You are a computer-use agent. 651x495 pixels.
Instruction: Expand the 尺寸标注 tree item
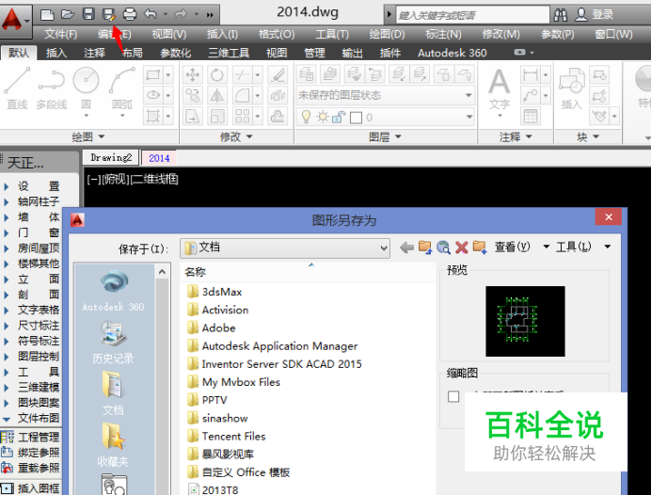(x=7, y=326)
